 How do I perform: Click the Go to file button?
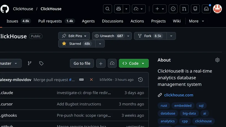82,63
